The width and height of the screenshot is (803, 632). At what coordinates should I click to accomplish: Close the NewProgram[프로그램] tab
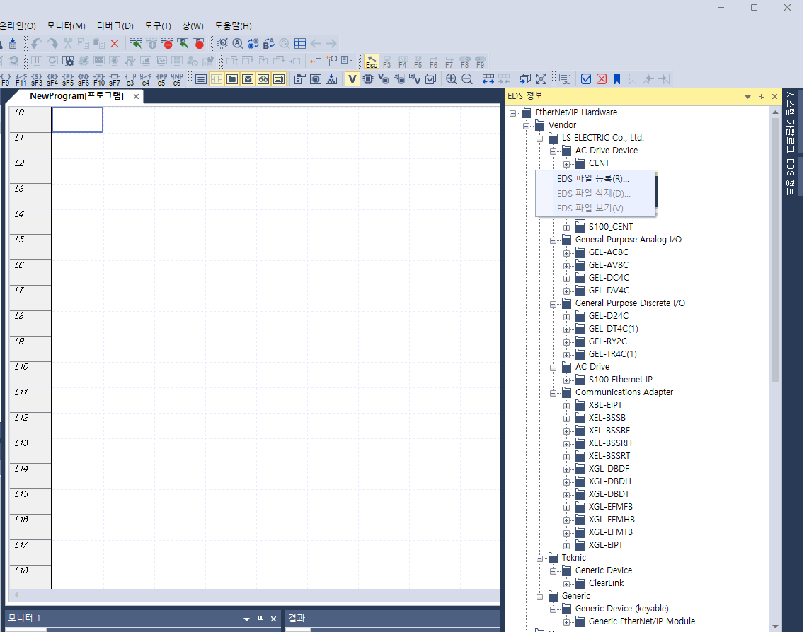tap(136, 96)
